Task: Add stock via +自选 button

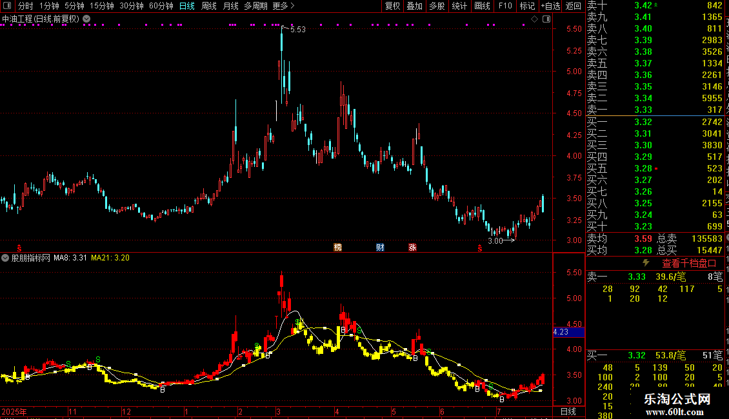Action: 550,6
